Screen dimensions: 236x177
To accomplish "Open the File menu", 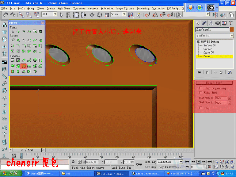I will 4,8.
